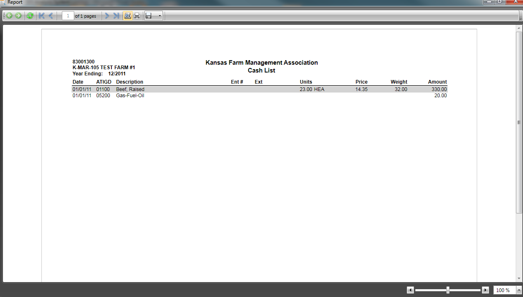523x297 pixels.
Task: Go to the previous page
Action: click(51, 16)
